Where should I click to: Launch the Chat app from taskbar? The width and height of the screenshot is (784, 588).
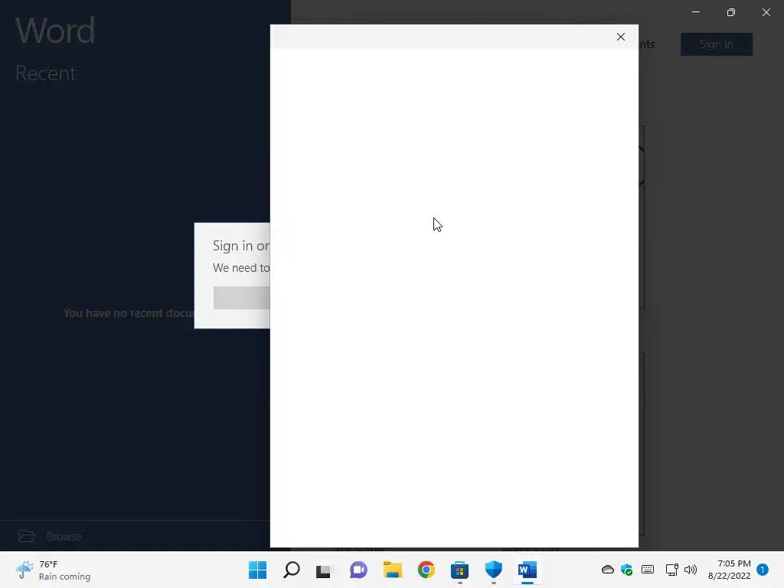(358, 570)
